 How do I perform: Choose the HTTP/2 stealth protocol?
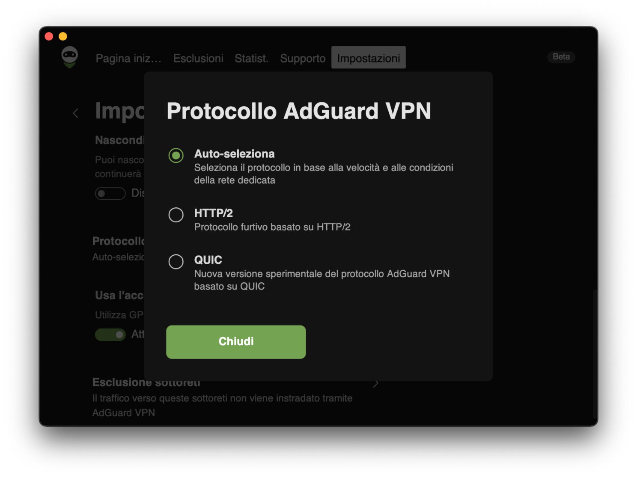coord(176,215)
